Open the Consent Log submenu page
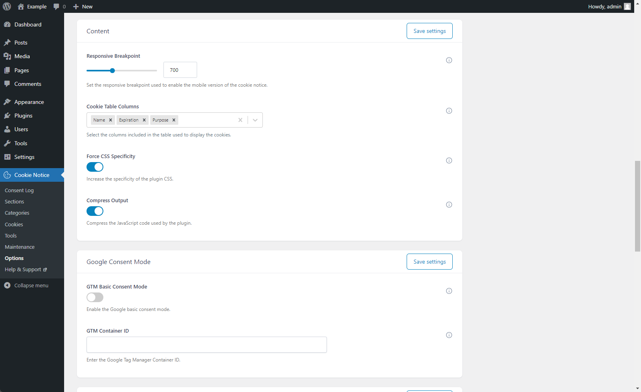This screenshot has height=392, width=641. click(19, 190)
